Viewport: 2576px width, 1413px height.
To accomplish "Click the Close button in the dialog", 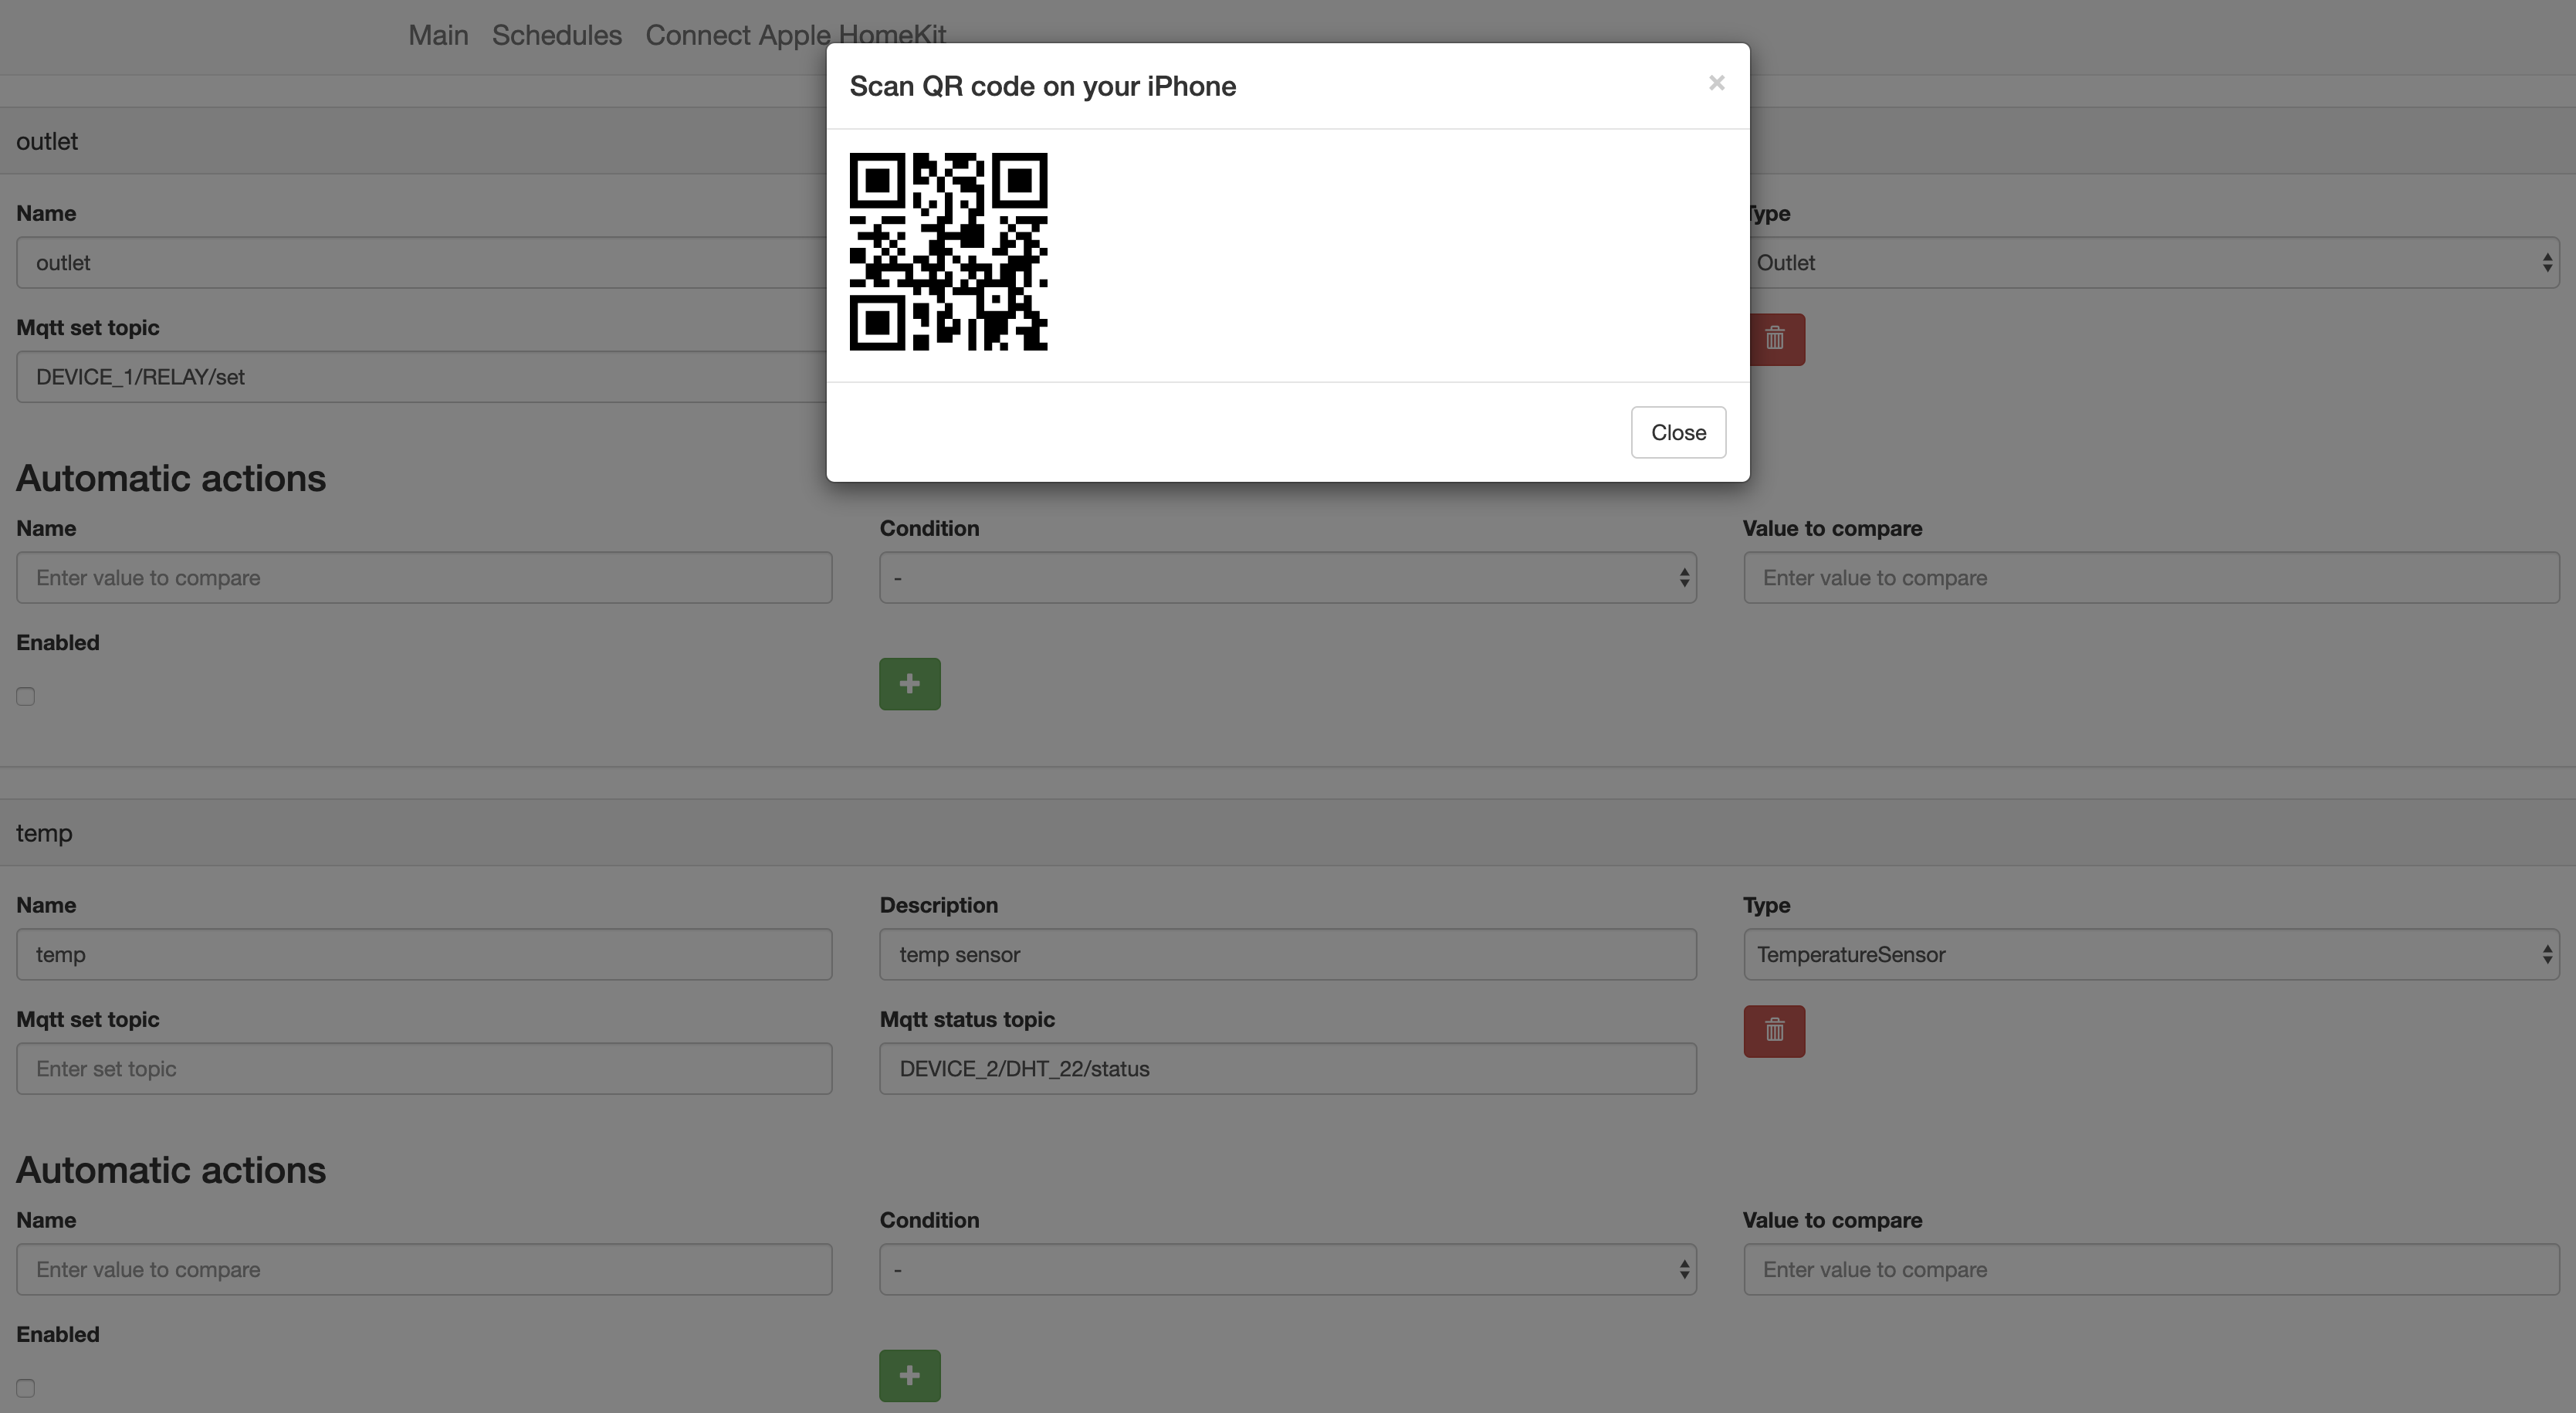I will tap(1677, 432).
